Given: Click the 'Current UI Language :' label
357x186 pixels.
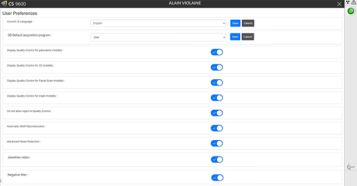Looking at the screenshot, I should point(20,21).
